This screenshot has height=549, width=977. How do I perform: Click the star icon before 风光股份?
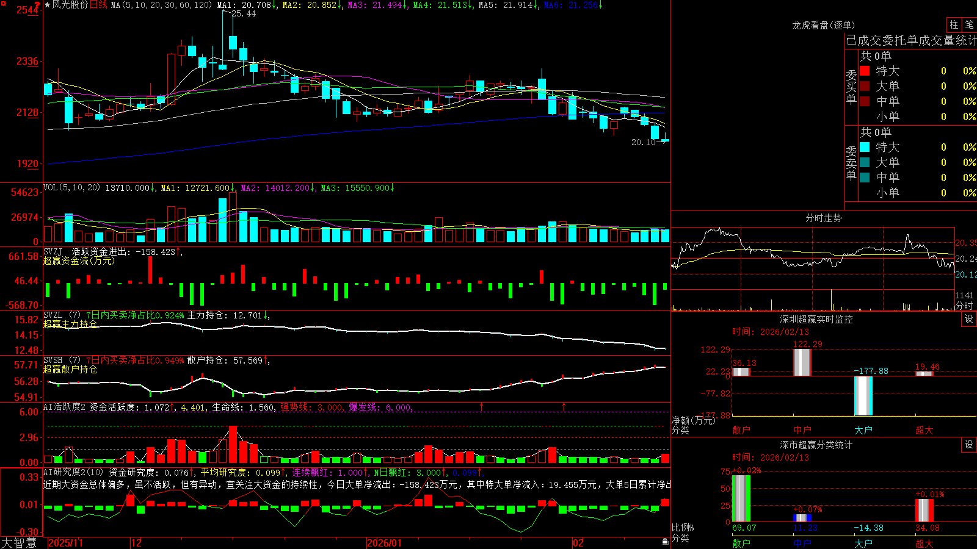(48, 5)
